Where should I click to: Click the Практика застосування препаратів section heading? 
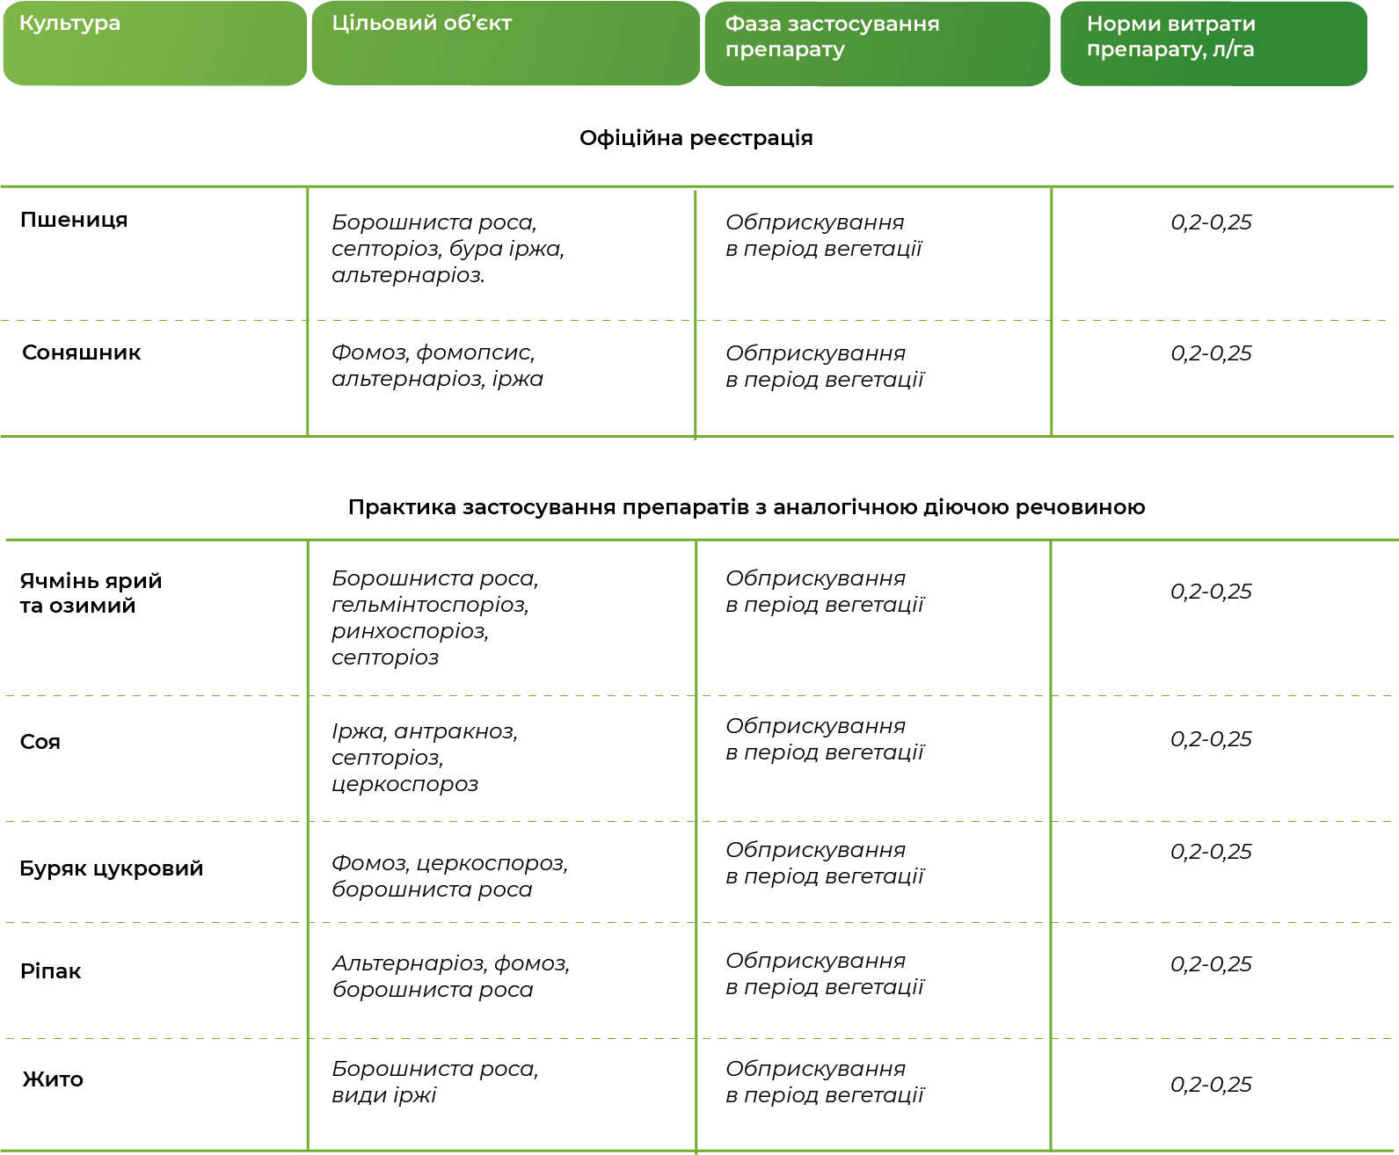coord(747,507)
